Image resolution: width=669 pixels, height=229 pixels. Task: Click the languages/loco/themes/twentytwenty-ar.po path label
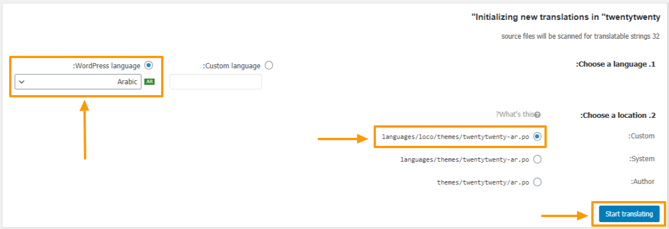[x=455, y=137]
